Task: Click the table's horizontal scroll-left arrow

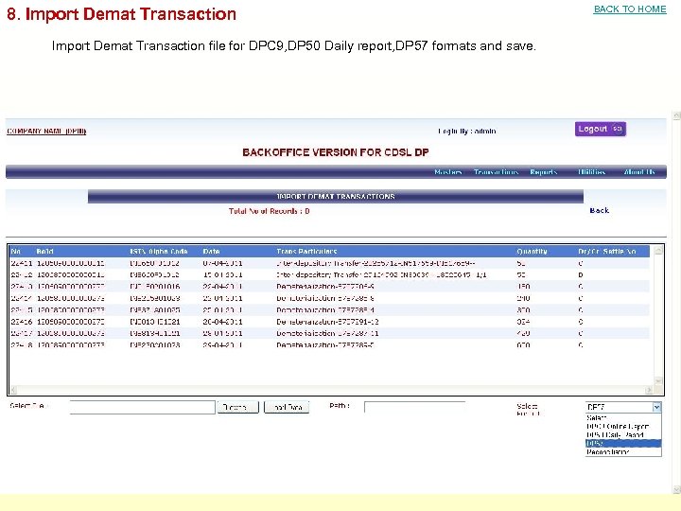Action: 13,390
